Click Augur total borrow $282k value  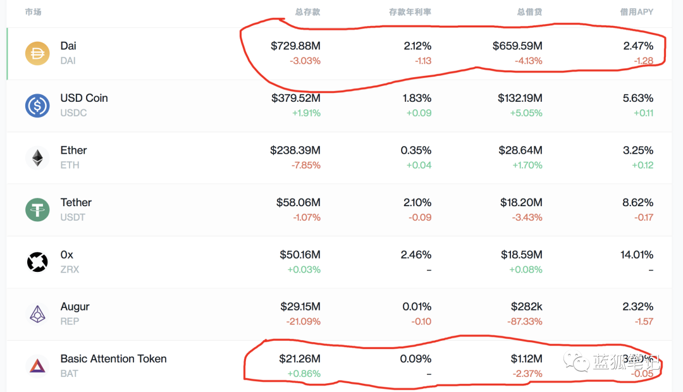(x=527, y=307)
